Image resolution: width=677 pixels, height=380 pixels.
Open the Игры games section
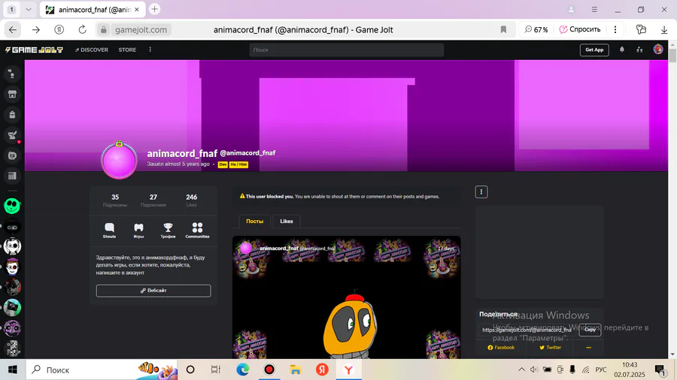pyautogui.click(x=138, y=231)
